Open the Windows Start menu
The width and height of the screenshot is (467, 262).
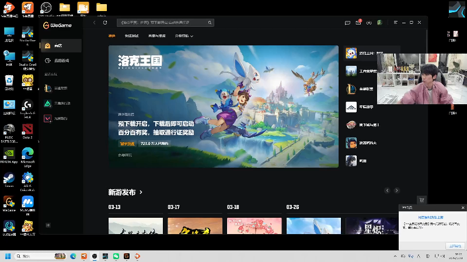(x=8, y=256)
